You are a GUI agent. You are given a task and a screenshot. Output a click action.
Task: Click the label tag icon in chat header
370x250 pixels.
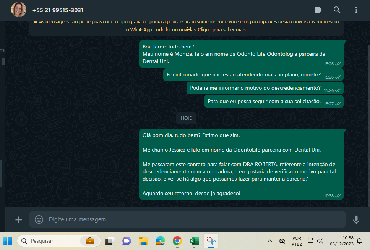pyautogui.click(x=318, y=10)
